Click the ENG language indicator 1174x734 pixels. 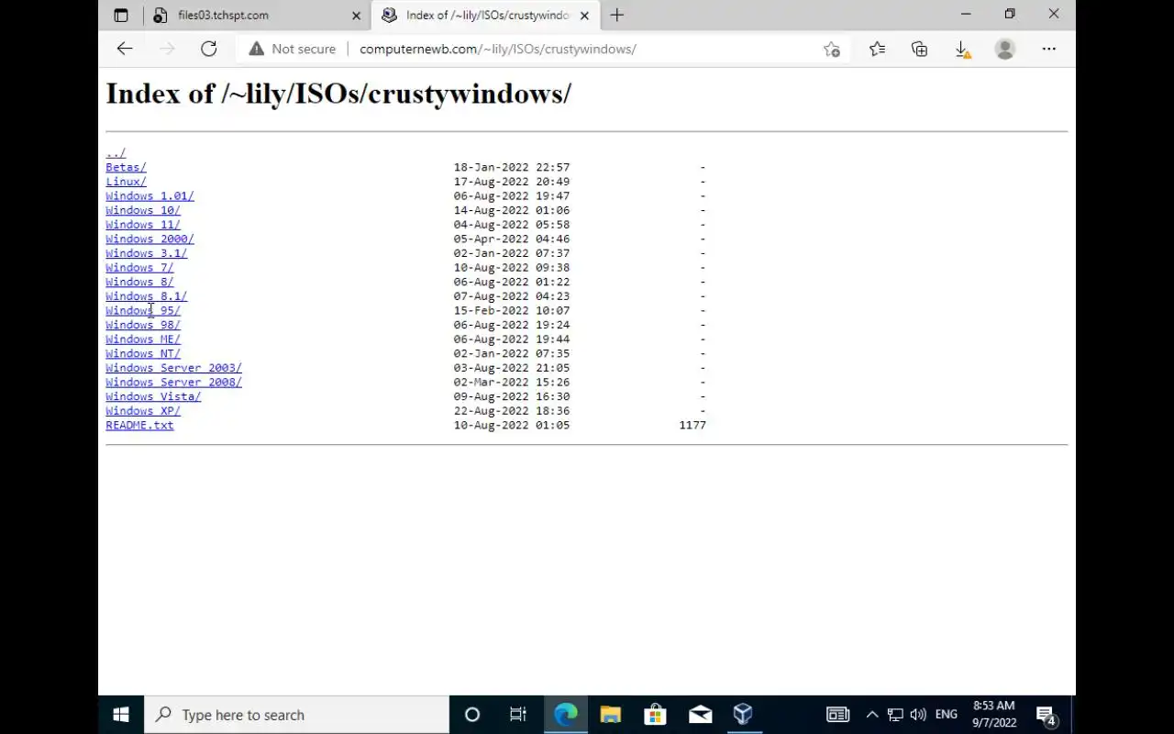[947, 715]
